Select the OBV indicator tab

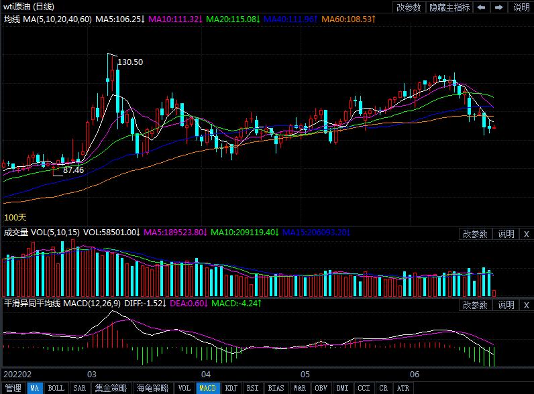321,388
